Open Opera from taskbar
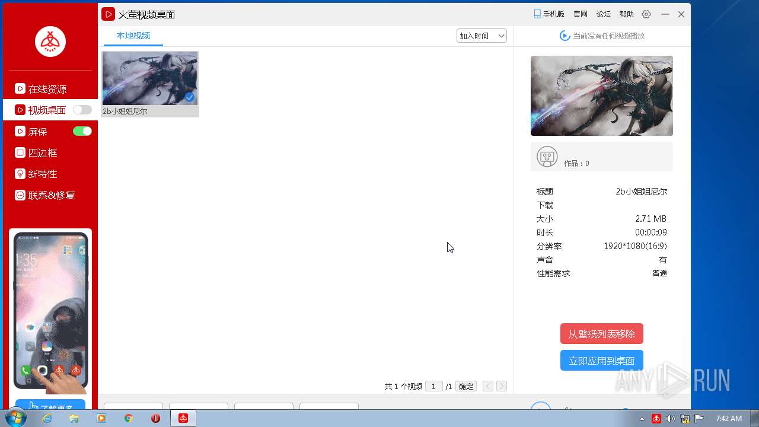This screenshot has height=427, width=759. [x=155, y=418]
